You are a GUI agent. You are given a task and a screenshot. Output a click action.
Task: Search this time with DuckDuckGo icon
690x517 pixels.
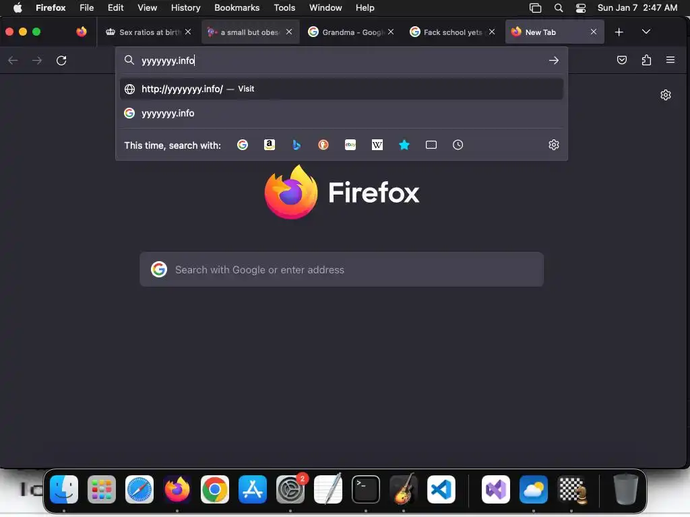323,145
